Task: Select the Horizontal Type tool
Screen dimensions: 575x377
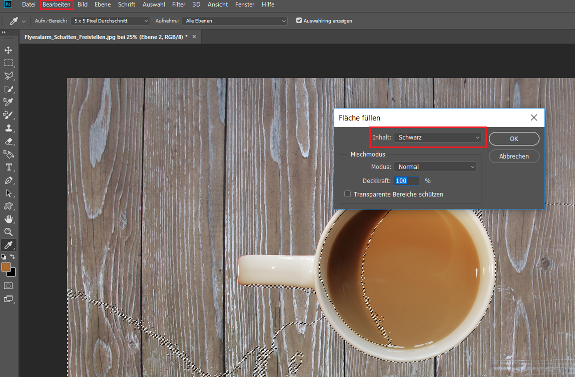Action: (x=9, y=167)
